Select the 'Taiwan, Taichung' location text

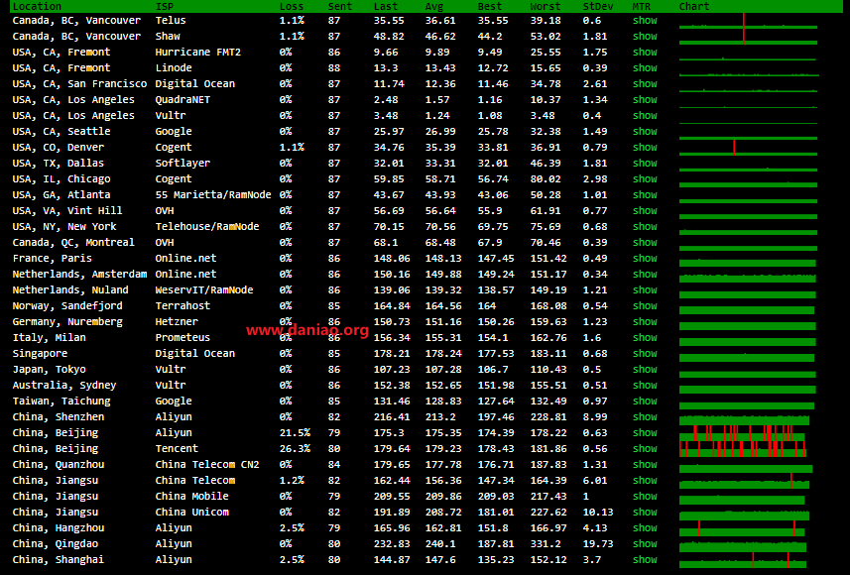[x=61, y=402]
